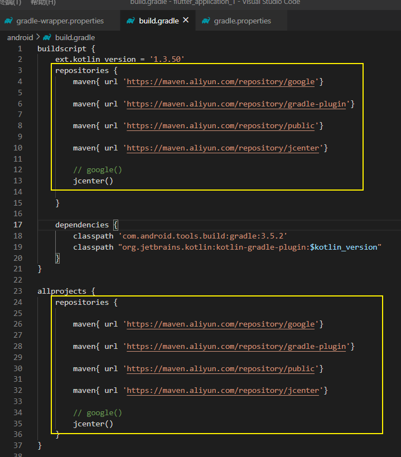Viewport: 401px width, 457px height.
Task: Click 'maven' keyword on line 32
Action: [x=84, y=390]
